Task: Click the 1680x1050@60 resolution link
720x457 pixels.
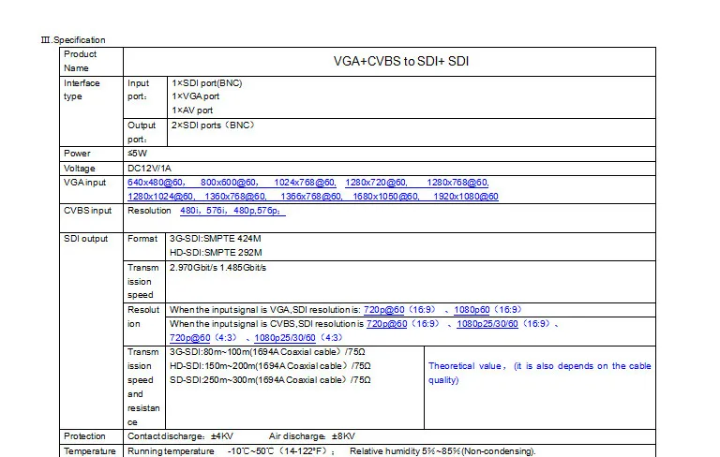Action: (386, 197)
